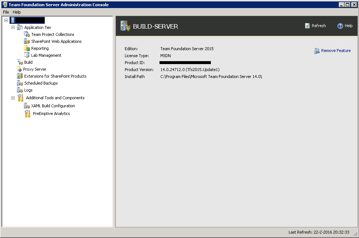359x238 pixels.
Task: Select the Lab Management node
Action: (x=46, y=55)
